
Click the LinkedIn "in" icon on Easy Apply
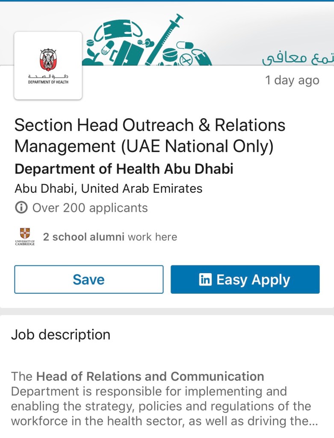[205, 280]
